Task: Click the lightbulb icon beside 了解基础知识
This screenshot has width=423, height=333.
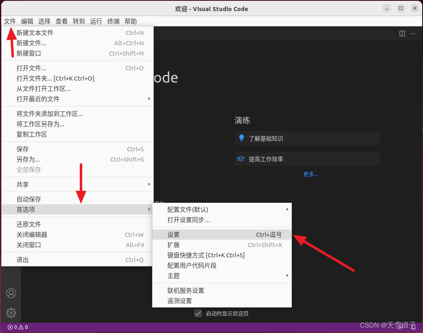Action: 241,138
